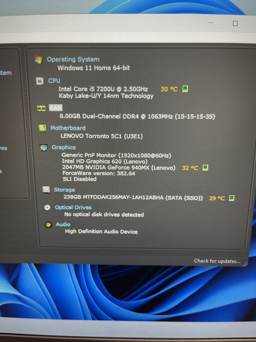Select the 'SLI Disabled' line
256x342 pixels.
[80, 179]
